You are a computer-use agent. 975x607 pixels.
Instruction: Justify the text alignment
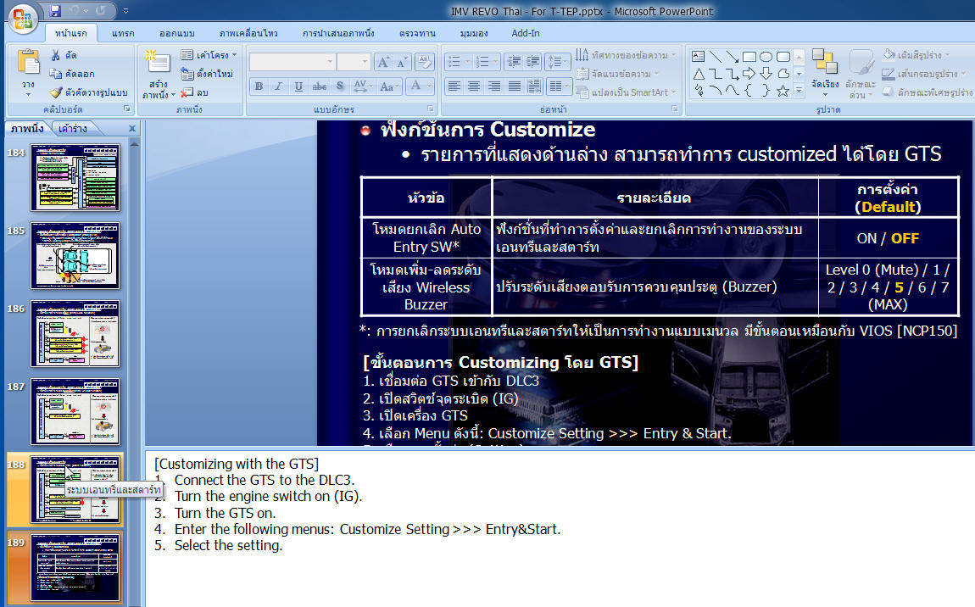click(515, 86)
